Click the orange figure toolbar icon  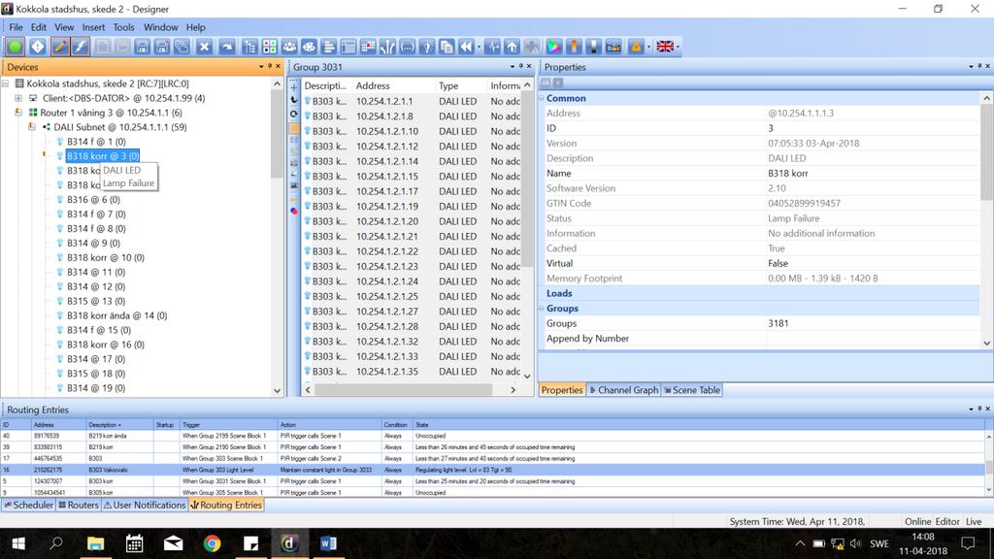pyautogui.click(x=574, y=47)
